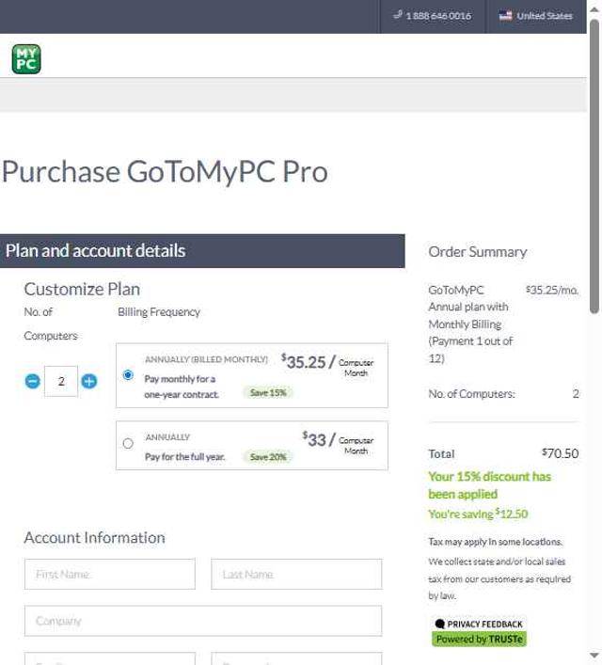Click the scroll up arrow of the scrollbar
The height and width of the screenshot is (665, 602).
coord(594,9)
